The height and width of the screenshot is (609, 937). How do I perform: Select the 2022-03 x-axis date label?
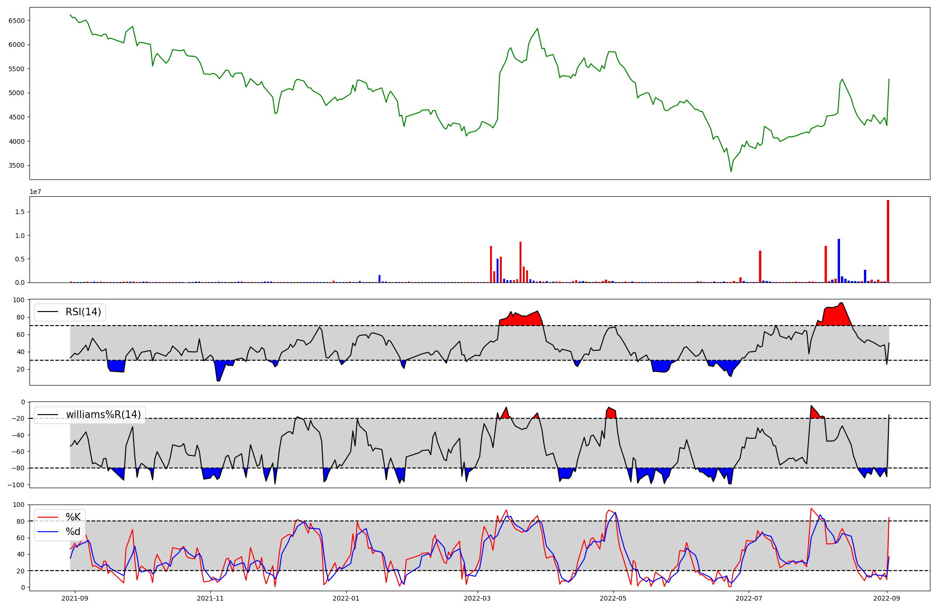coord(477,598)
